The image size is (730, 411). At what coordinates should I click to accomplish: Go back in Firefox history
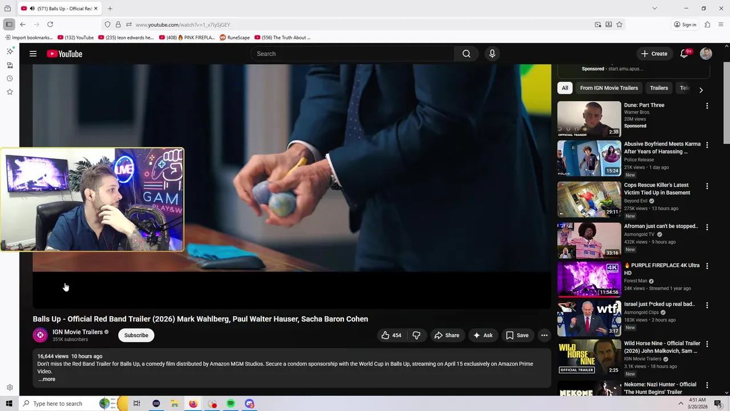(x=23, y=25)
